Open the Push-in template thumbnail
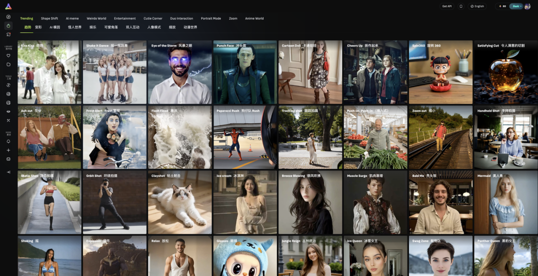The image size is (538, 276). click(x=376, y=137)
